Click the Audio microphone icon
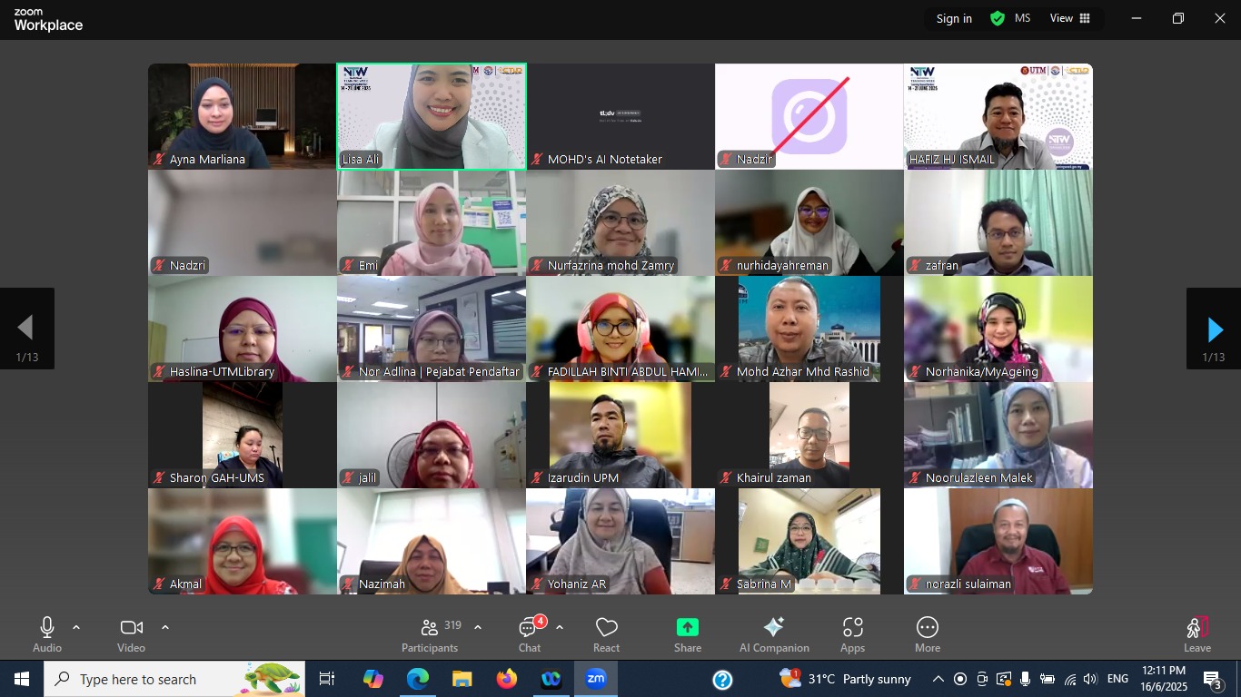Viewport: 1241px width, 697px height. click(47, 627)
